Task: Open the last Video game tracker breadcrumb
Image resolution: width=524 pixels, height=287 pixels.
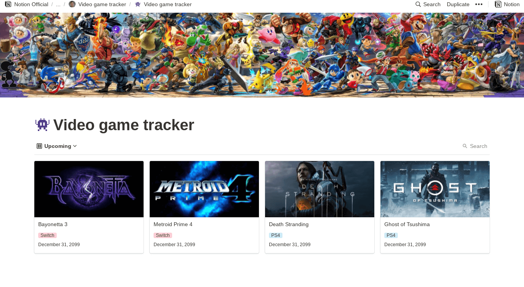Action: (x=168, y=4)
